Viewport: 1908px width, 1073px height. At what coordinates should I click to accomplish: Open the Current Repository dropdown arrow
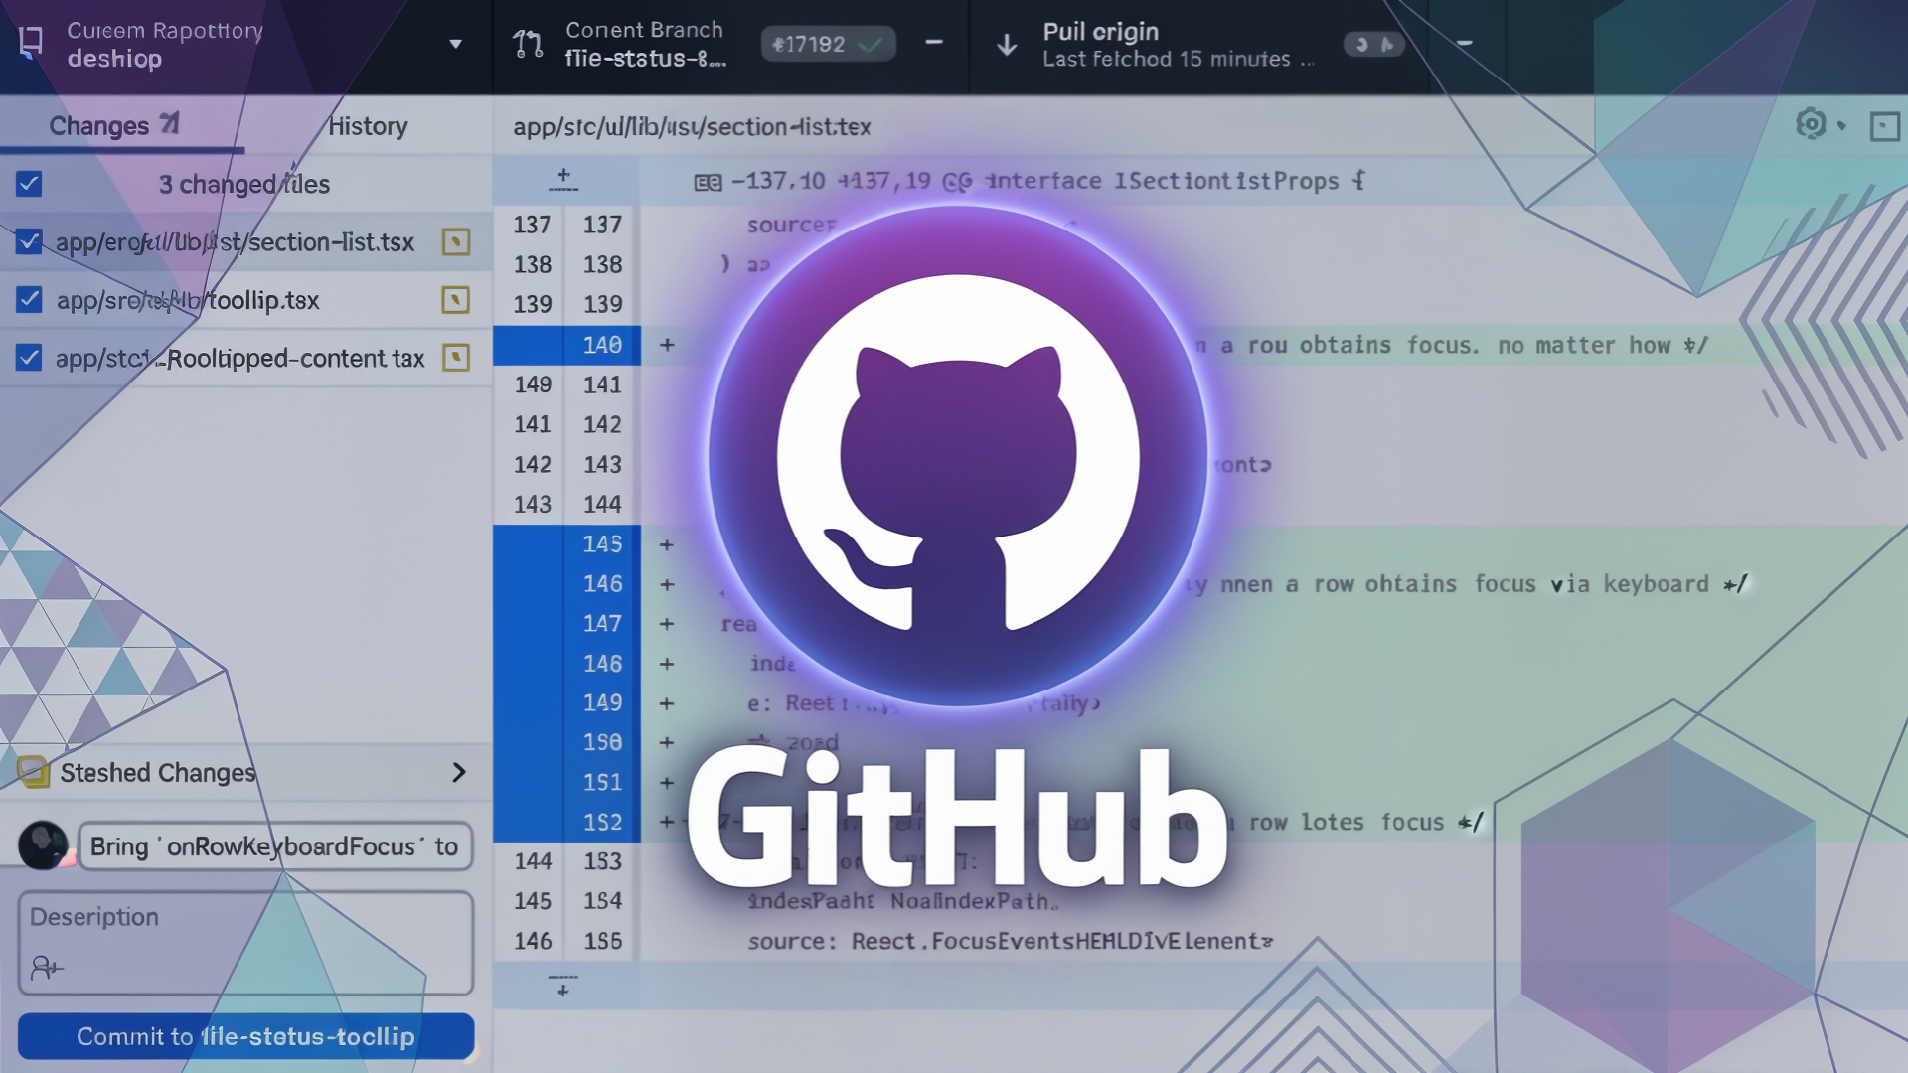pos(455,44)
